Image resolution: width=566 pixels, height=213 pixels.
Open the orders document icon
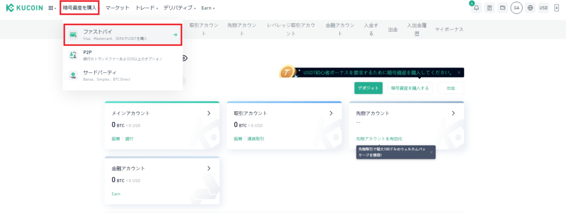tap(490, 8)
